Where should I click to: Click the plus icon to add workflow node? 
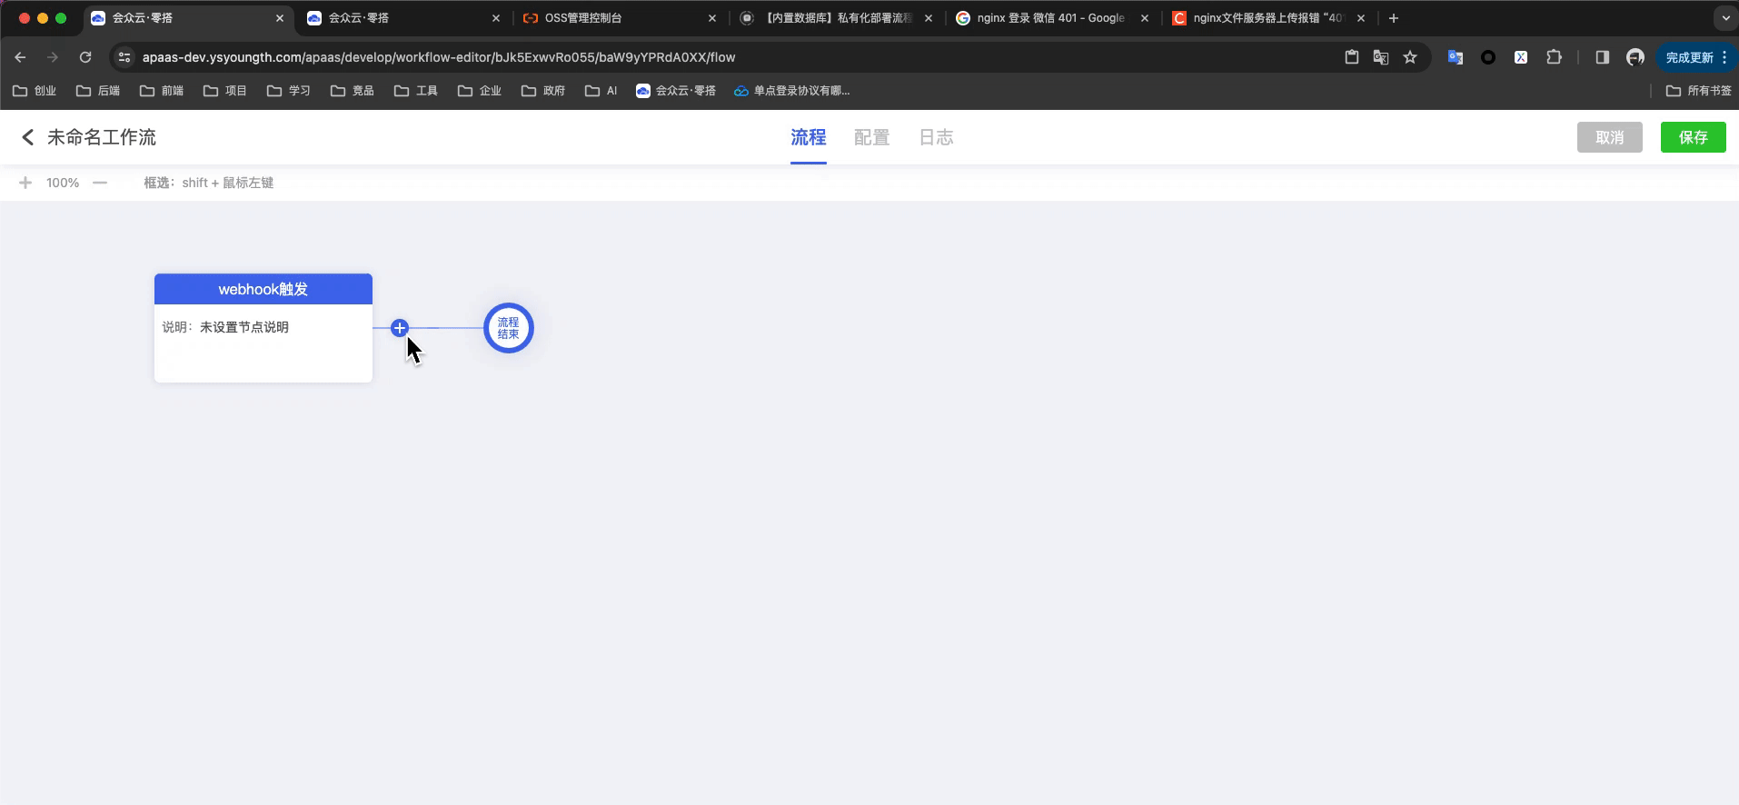point(399,328)
